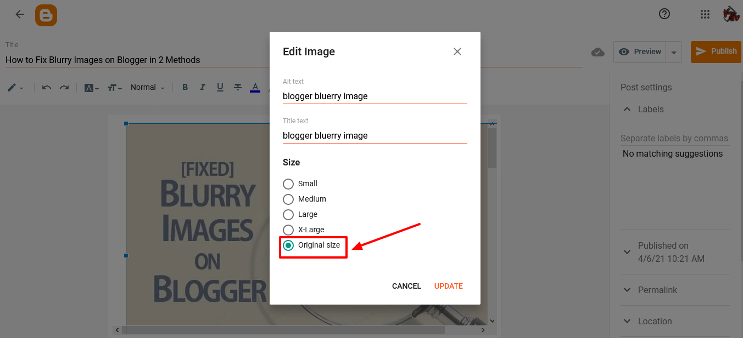Screen dimensions: 743x338
Task: Click the '4/6/21 10:21 AM' date text
Action: point(671,259)
